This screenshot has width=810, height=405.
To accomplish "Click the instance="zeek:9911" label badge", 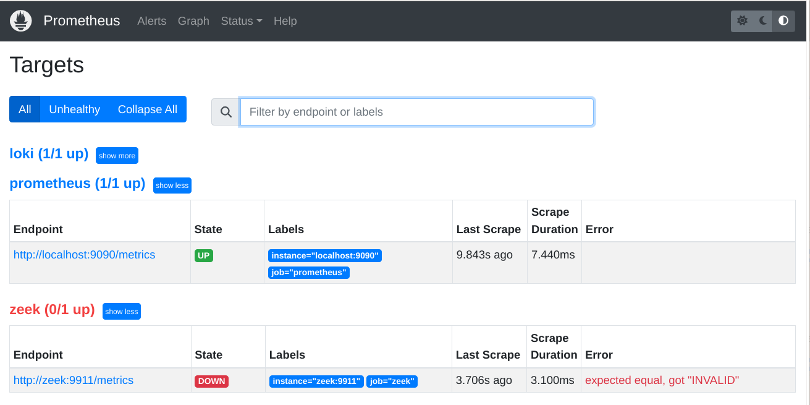I will click(x=317, y=382).
